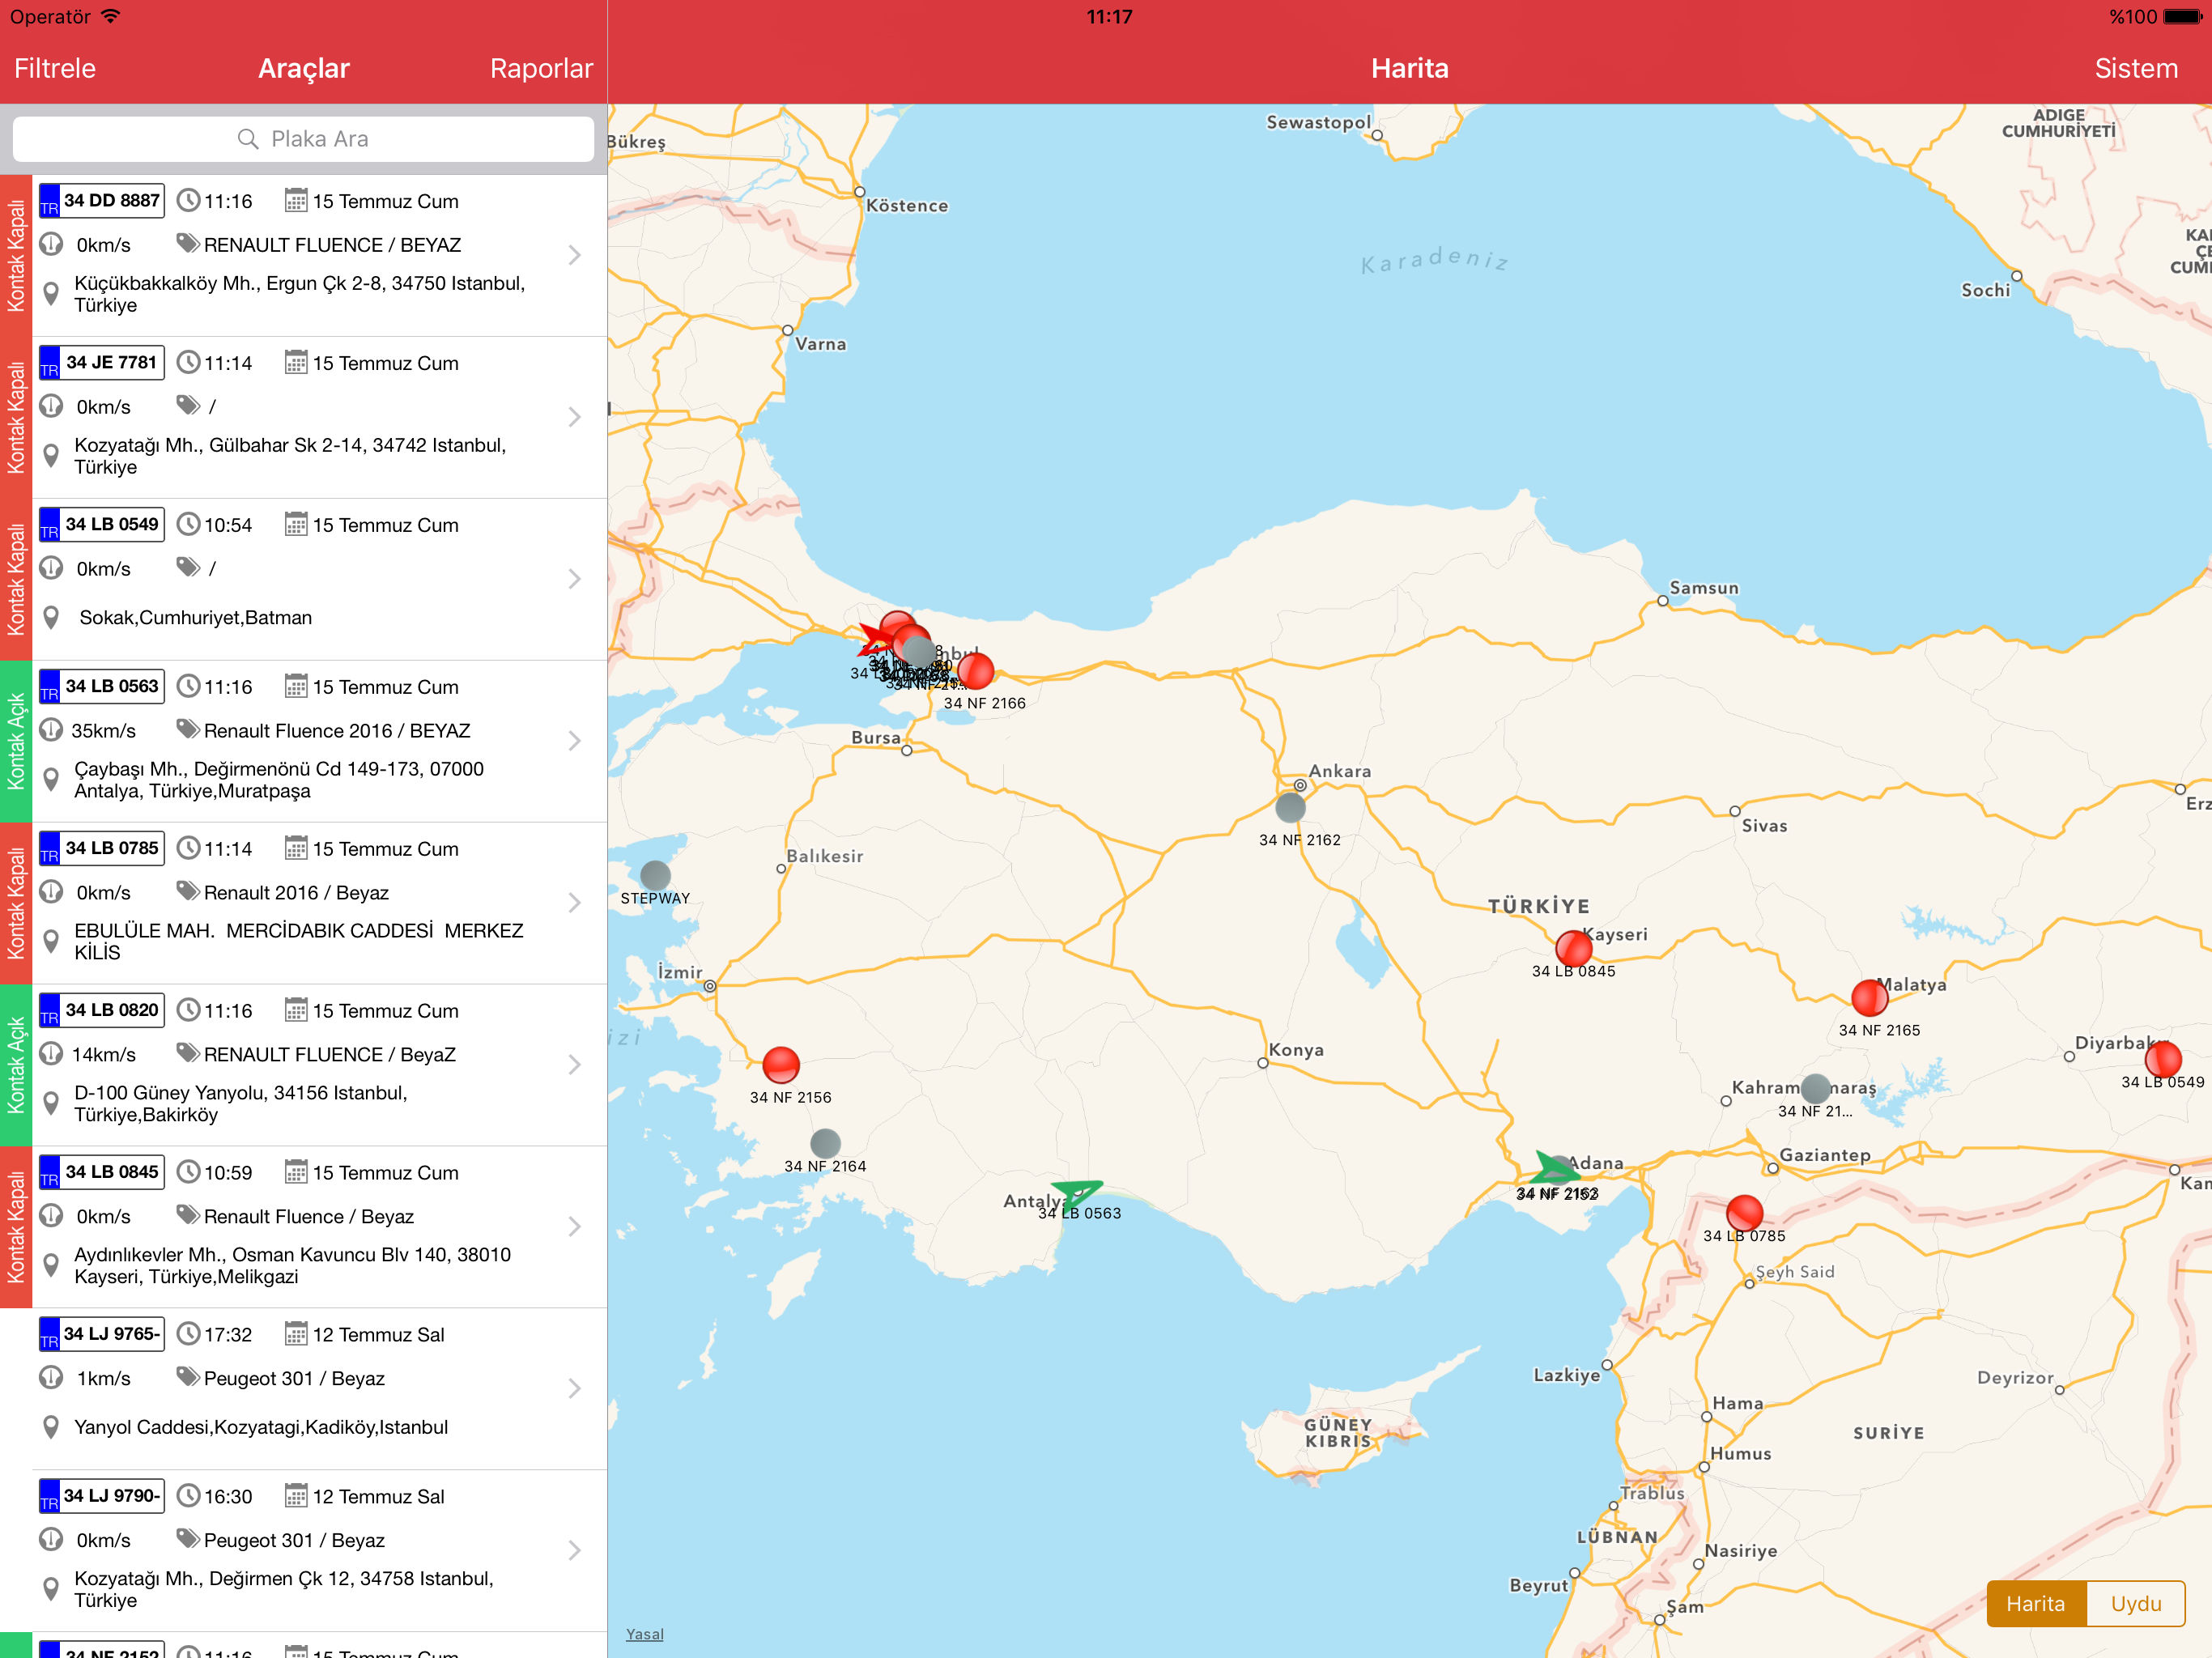Image resolution: width=2212 pixels, height=1658 pixels.
Task: Select gray marker near Kahramanmaraş
Action: (1815, 1088)
